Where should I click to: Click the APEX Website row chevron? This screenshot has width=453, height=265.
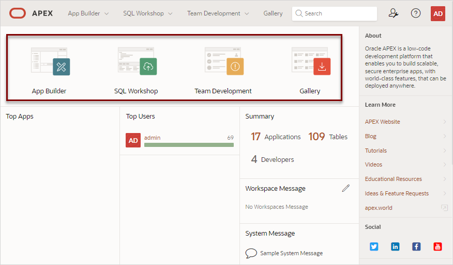point(445,122)
